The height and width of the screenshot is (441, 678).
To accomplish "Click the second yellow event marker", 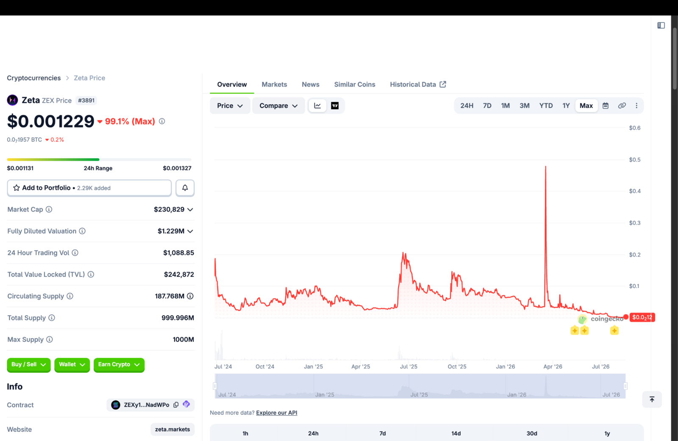I will [584, 330].
